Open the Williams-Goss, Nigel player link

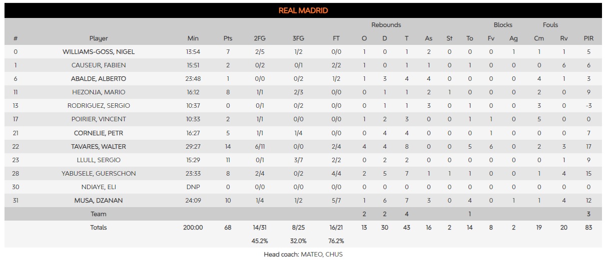[99, 52]
